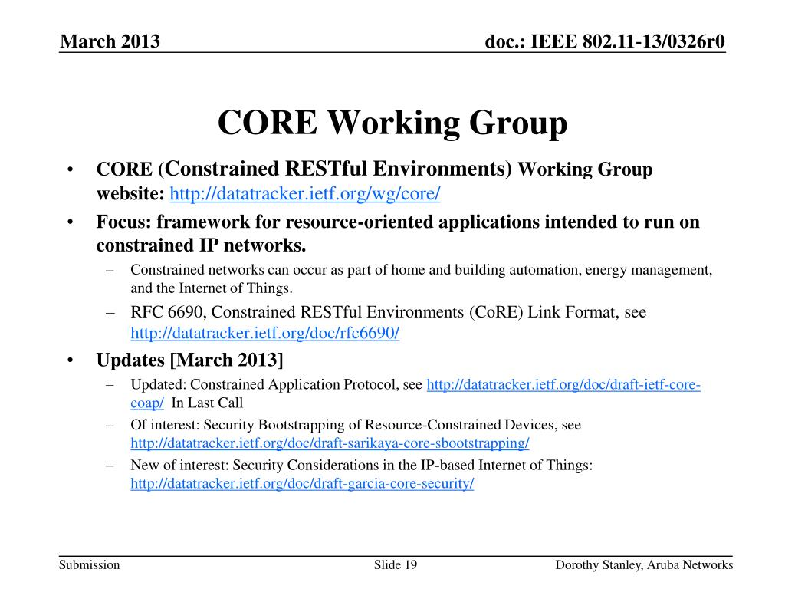
Task: Click 'RFC 6690, Constrained RESTful Environments' line
Action: click(x=389, y=312)
